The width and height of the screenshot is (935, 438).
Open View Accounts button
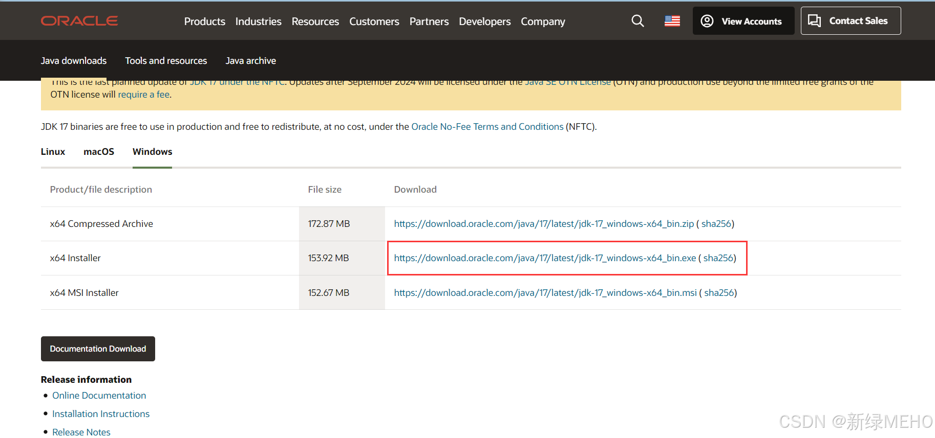(743, 21)
